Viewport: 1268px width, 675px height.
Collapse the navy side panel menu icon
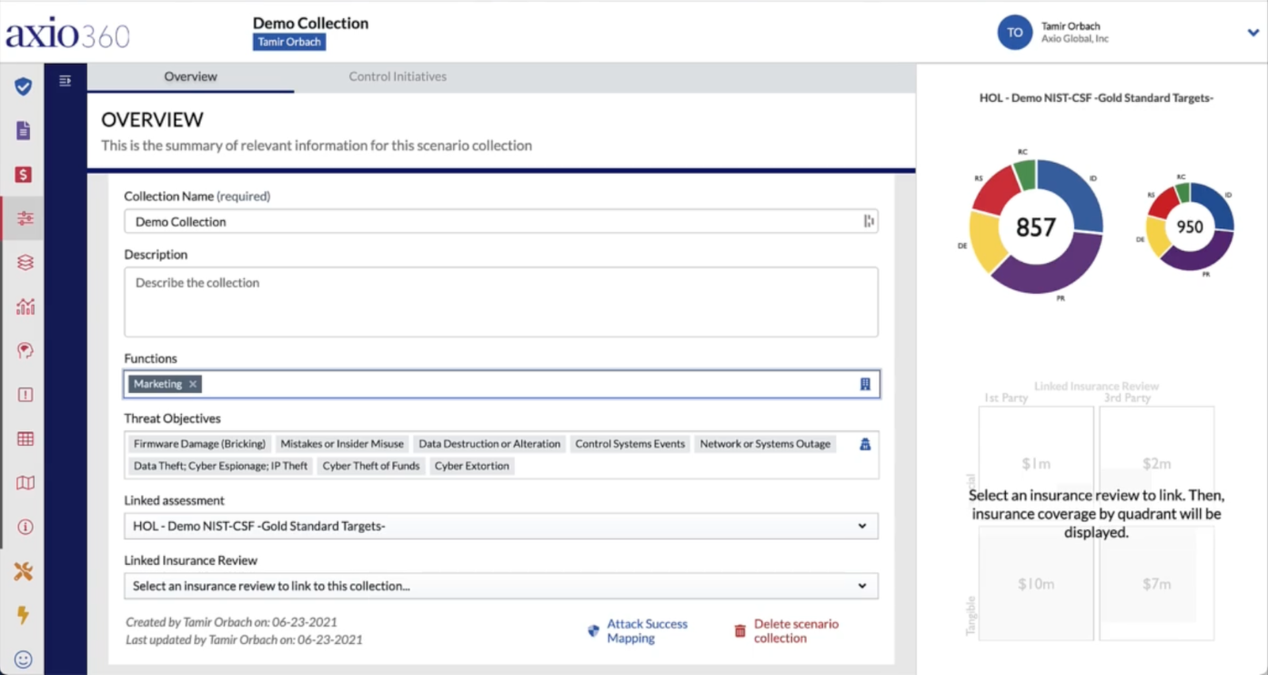[65, 81]
